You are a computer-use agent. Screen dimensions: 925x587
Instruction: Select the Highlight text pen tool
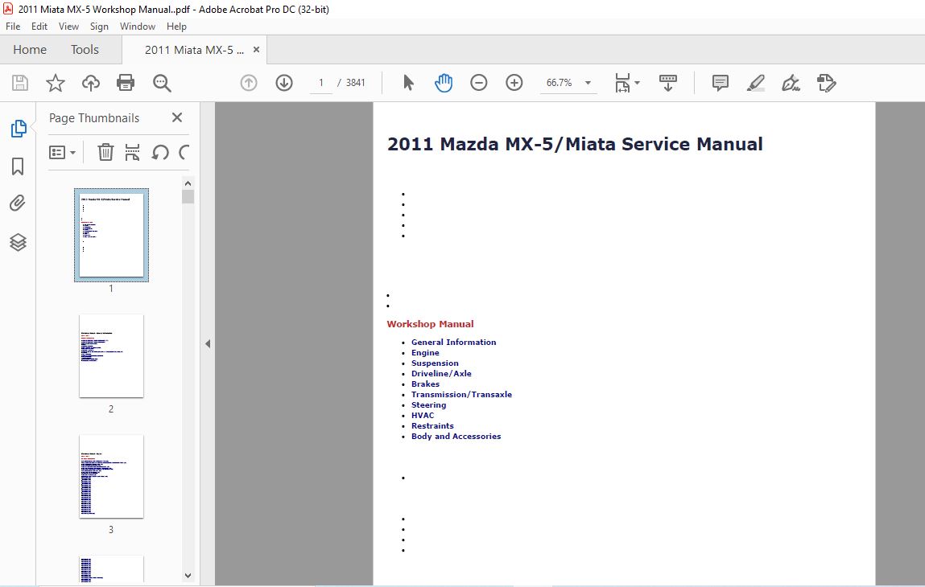pyautogui.click(x=756, y=83)
